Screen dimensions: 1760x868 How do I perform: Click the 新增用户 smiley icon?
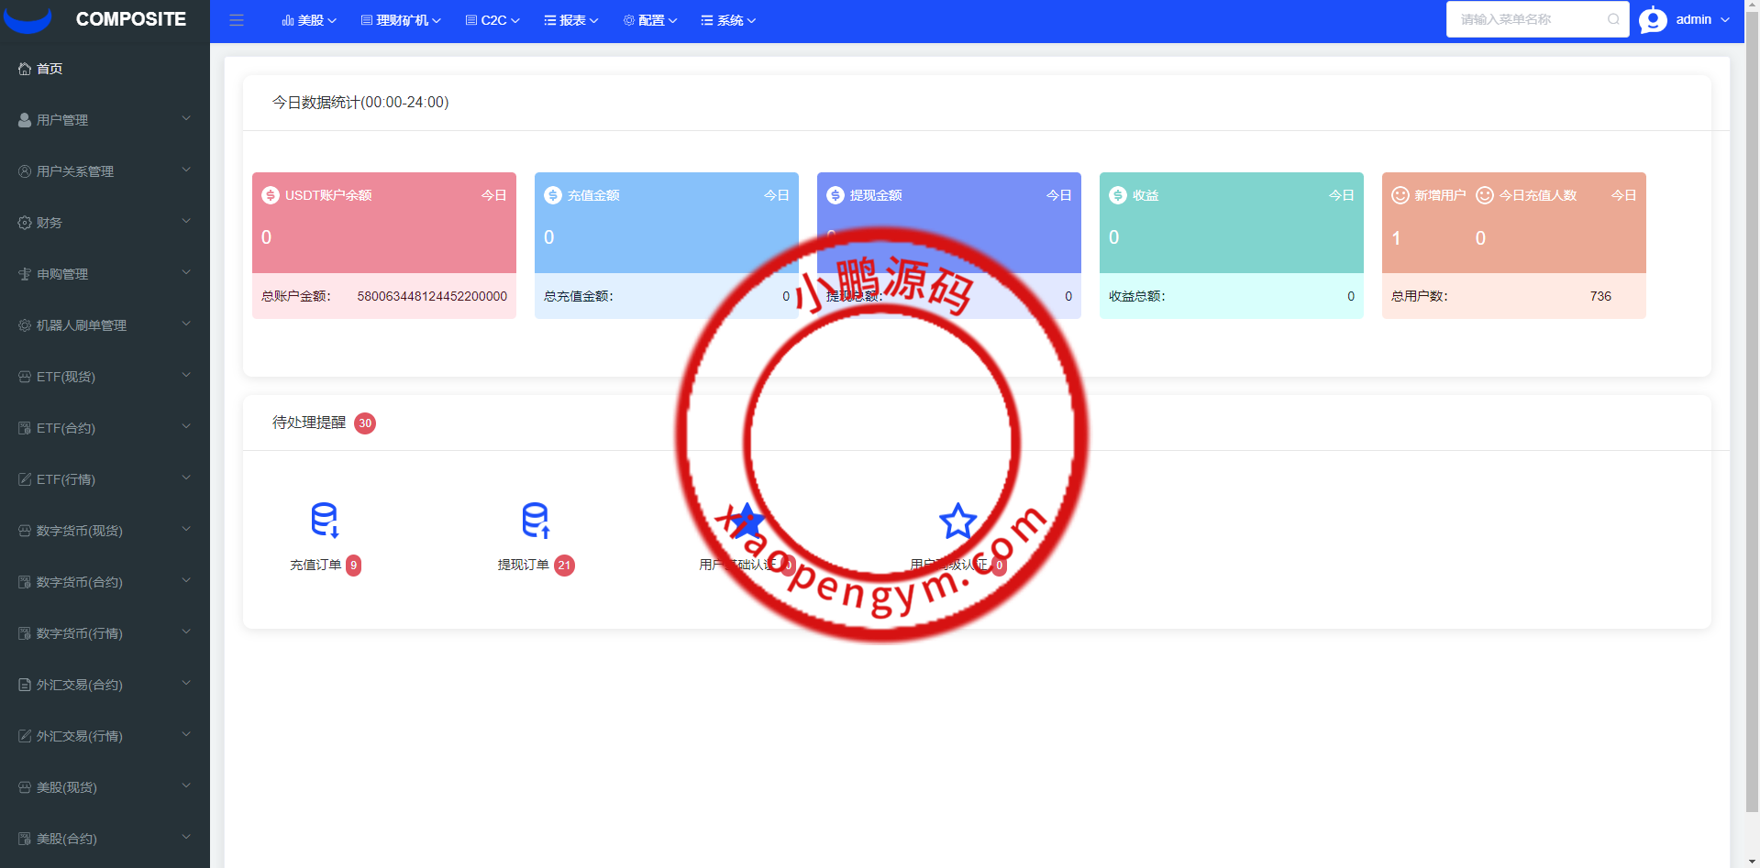[1400, 195]
